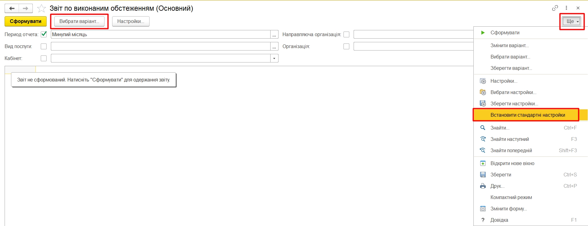Screen dimensions: 588x226
Task: Open period selector ellipsis next to Минулий місяць
Action: [x=274, y=34]
